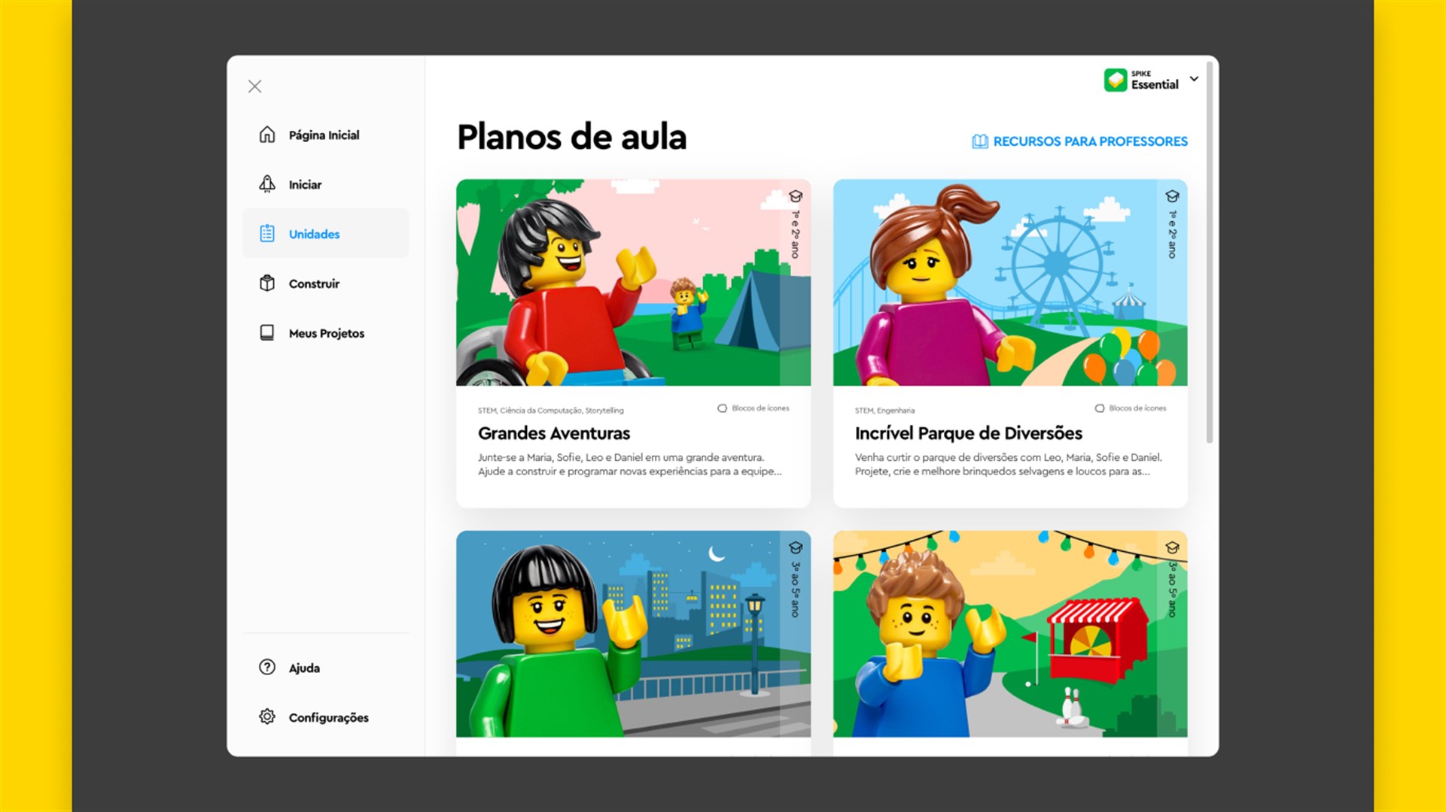
Task: Click '1º e 2º ano' label on Grandes Aventuras
Action: [796, 235]
